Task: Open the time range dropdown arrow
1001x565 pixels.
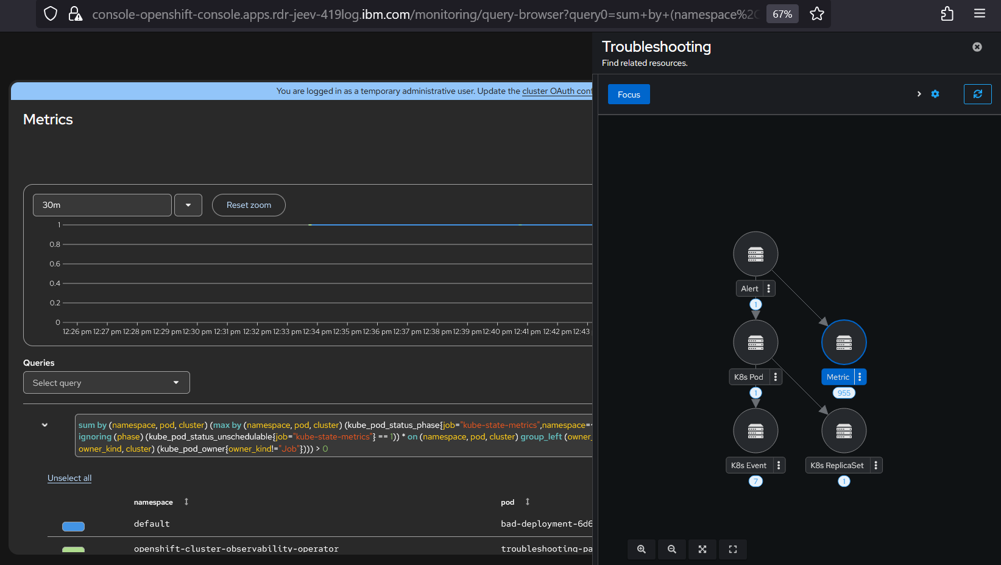Action: [x=188, y=205]
